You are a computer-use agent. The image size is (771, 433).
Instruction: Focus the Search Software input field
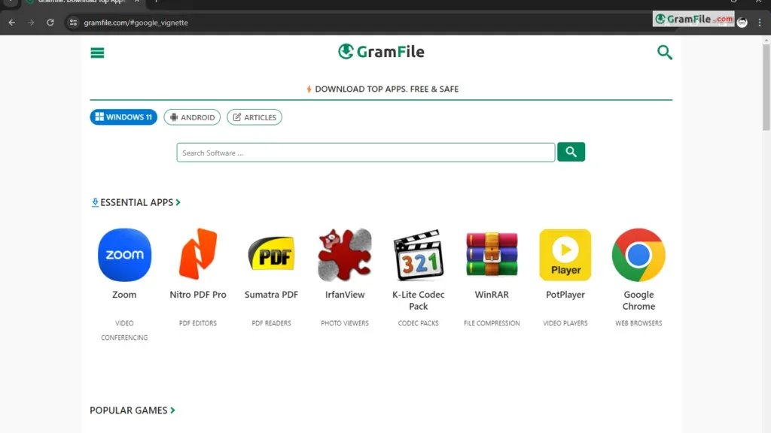(365, 153)
